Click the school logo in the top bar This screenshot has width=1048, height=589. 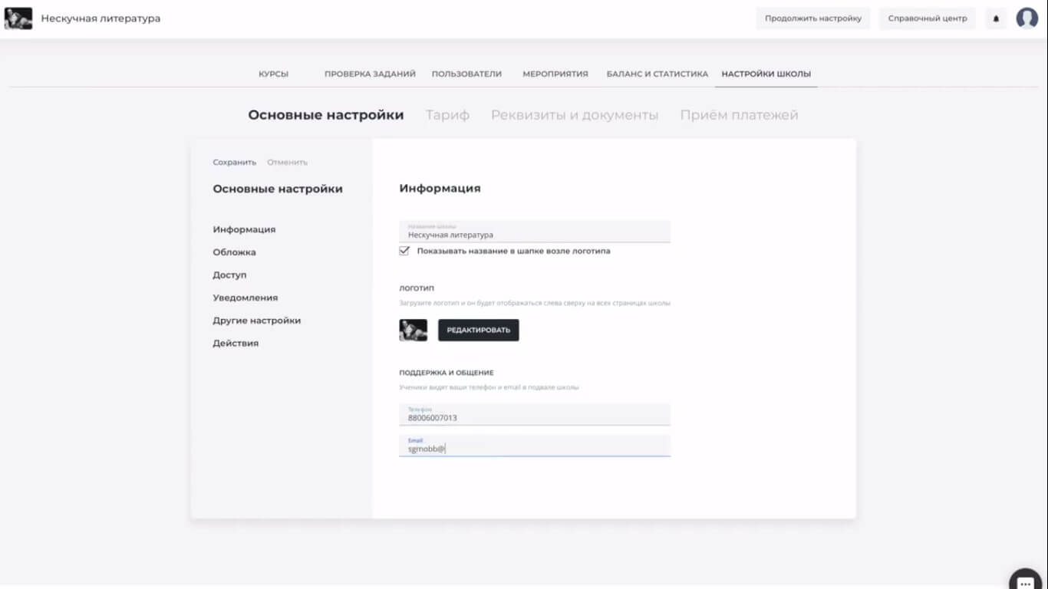18,17
